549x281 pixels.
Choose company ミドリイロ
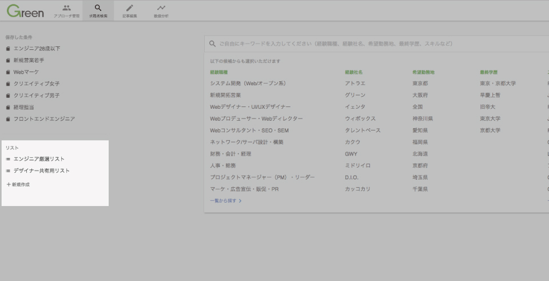coord(358,165)
